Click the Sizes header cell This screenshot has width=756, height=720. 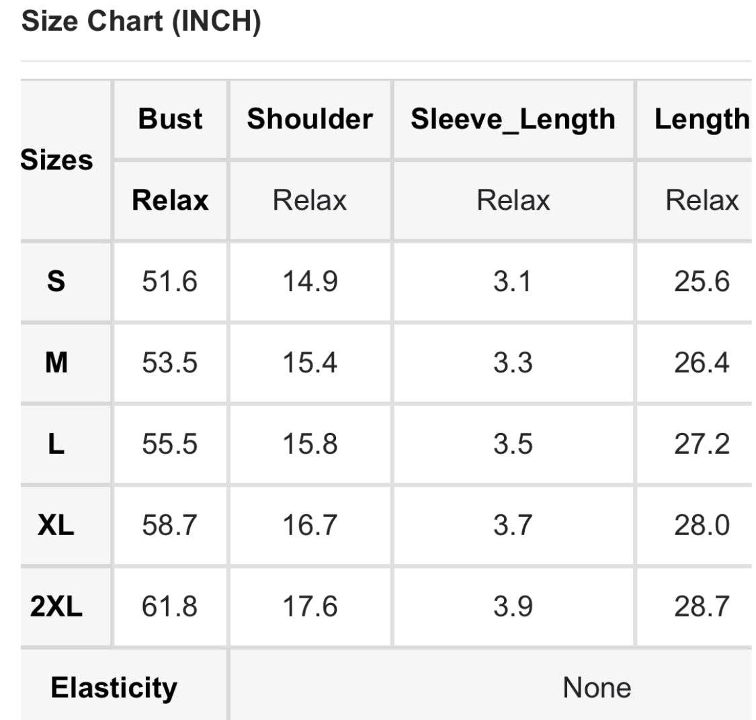click(x=57, y=160)
